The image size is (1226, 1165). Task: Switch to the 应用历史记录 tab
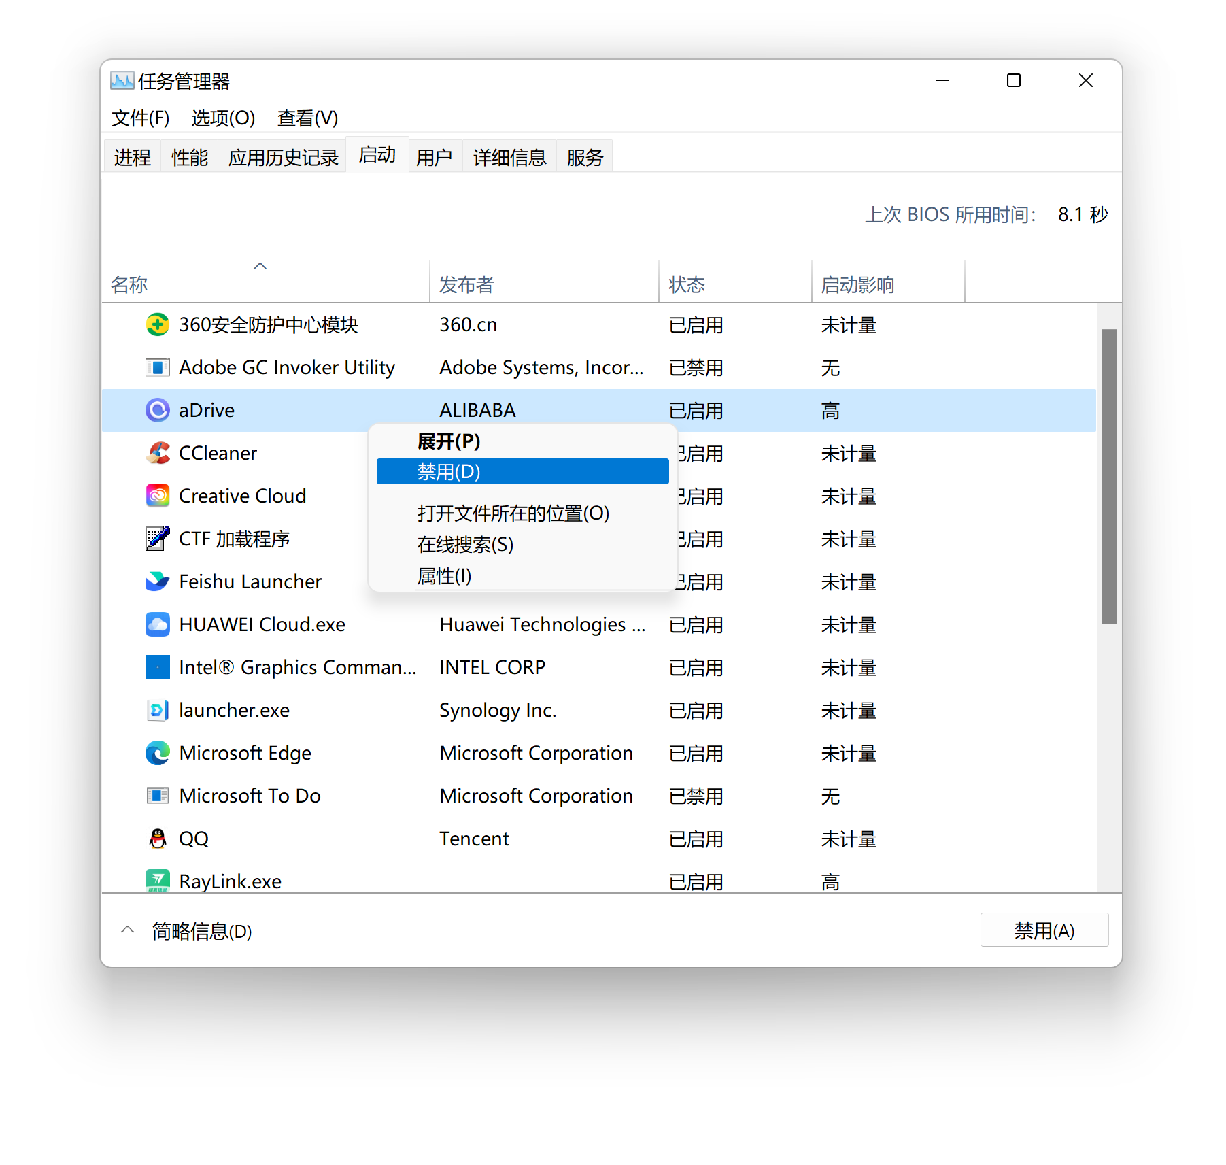click(283, 157)
